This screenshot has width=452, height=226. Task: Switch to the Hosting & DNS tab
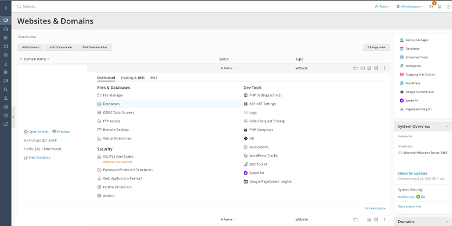pos(133,78)
